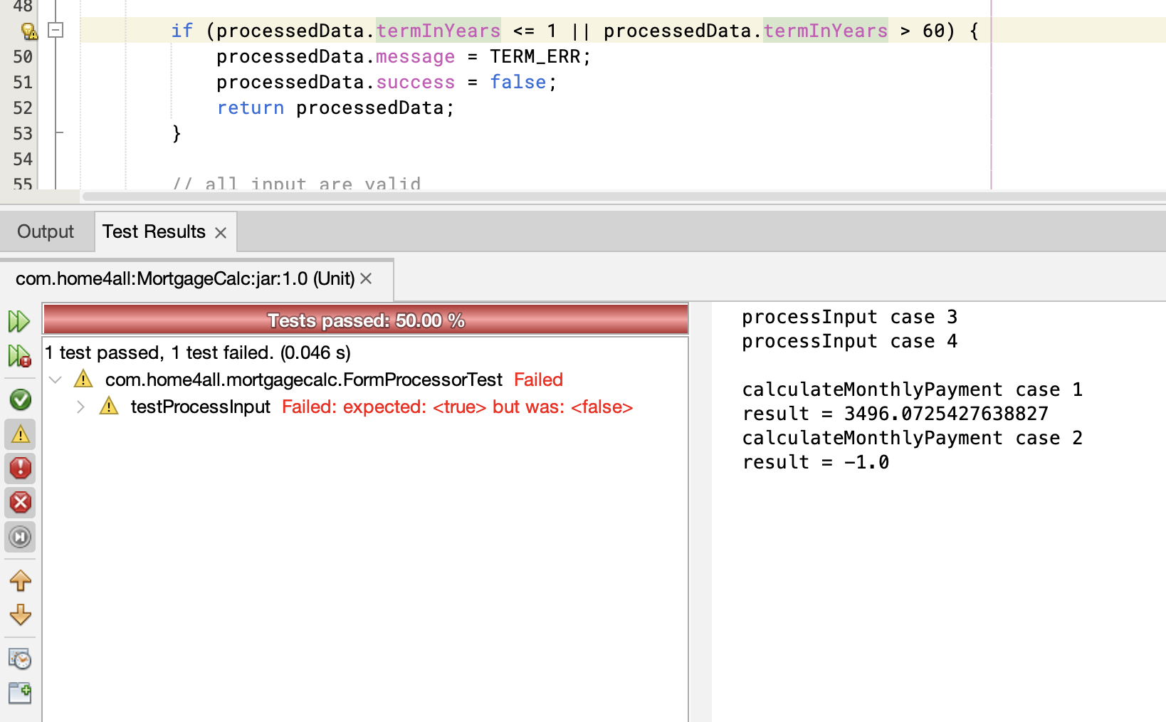The height and width of the screenshot is (722, 1166).
Task: Click the first termInYears in the if condition
Action: pyautogui.click(x=438, y=31)
